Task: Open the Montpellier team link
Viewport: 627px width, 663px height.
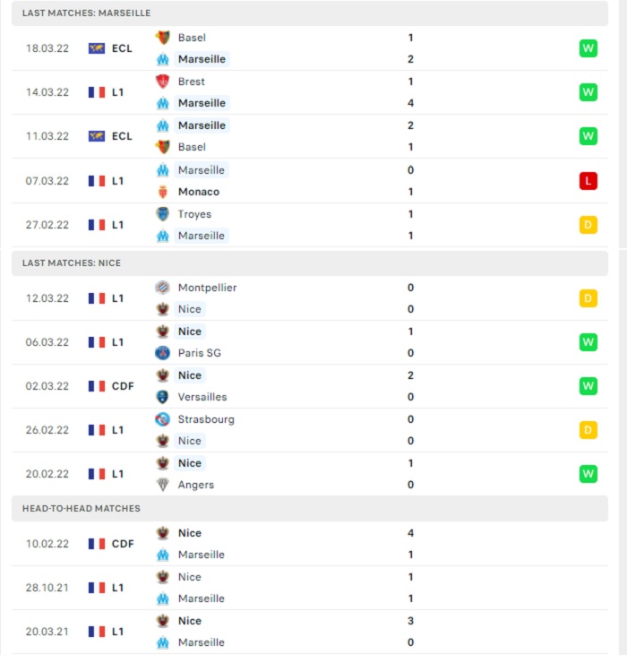Action: pos(207,288)
